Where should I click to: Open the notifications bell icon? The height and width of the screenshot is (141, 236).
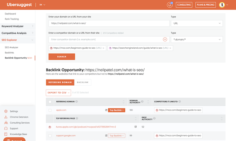click(170, 5)
